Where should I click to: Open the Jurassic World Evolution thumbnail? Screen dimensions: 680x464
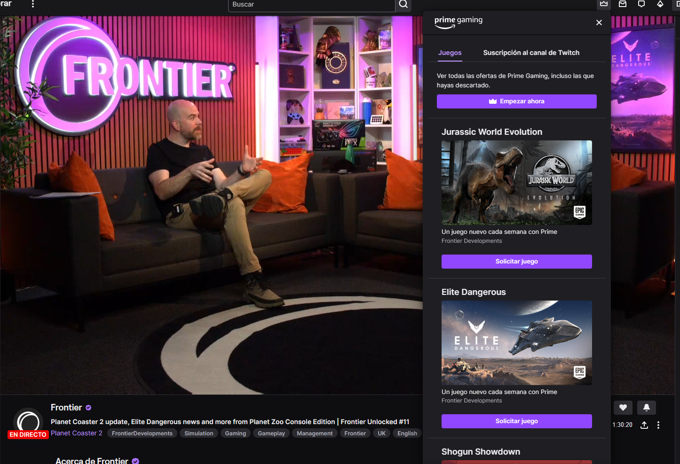[517, 183]
